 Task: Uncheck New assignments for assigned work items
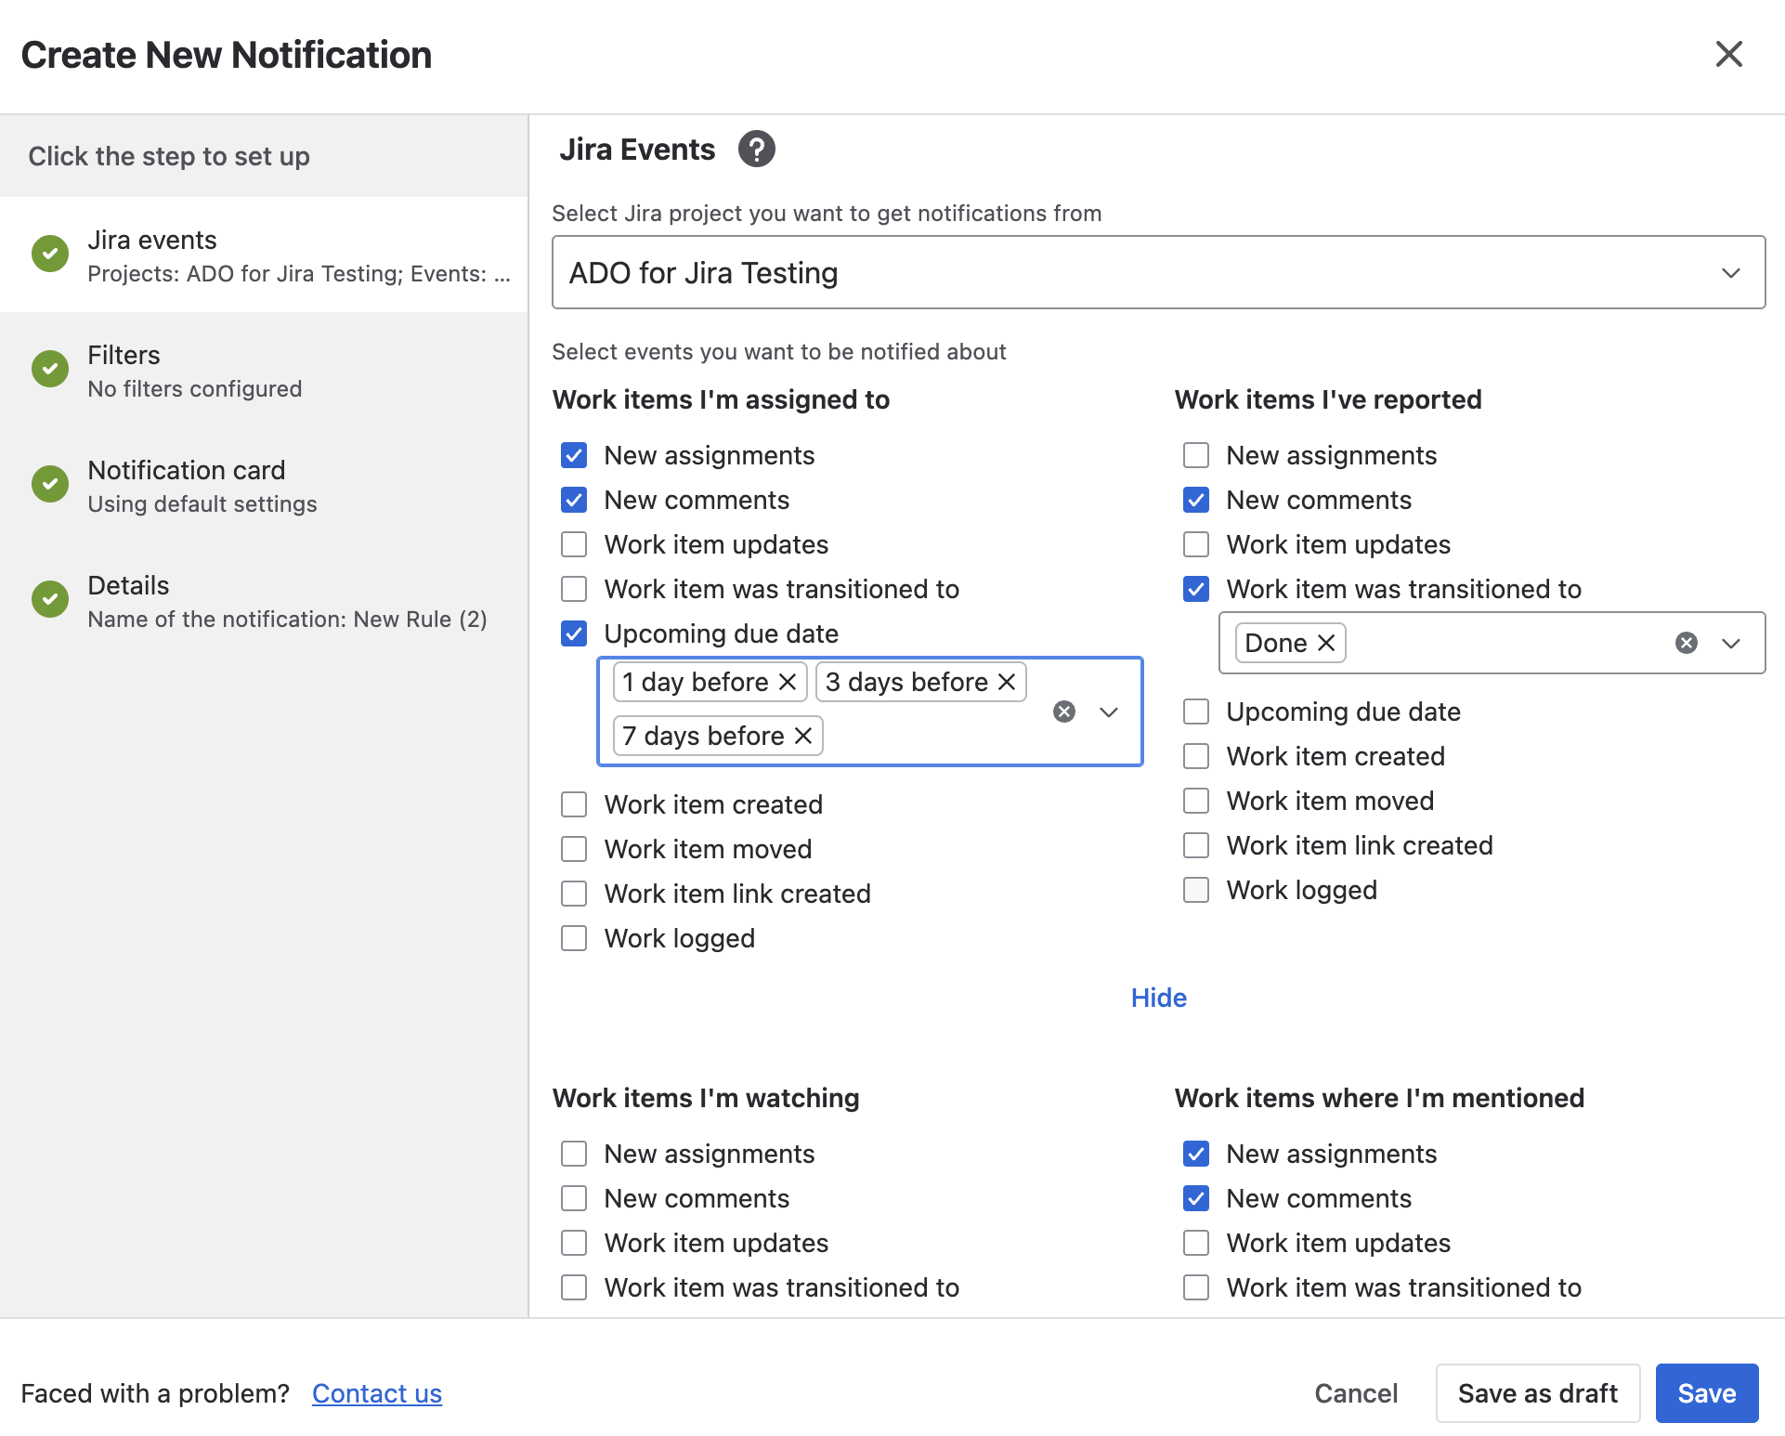coord(574,455)
